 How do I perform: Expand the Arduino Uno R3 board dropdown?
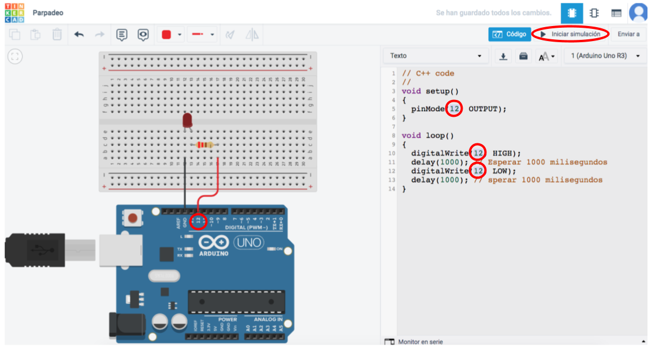pyautogui.click(x=605, y=56)
